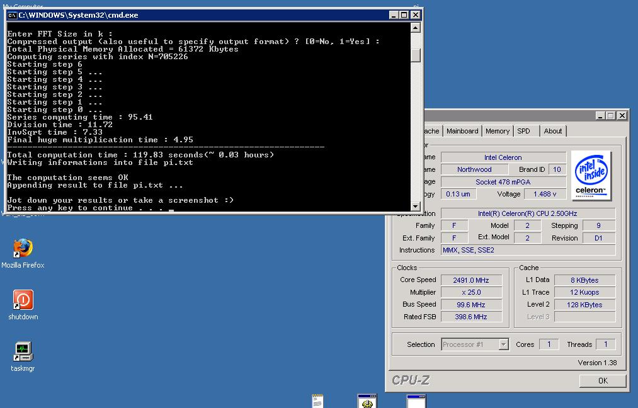
Task: Click the Revision value D1
Action: pyautogui.click(x=598, y=238)
